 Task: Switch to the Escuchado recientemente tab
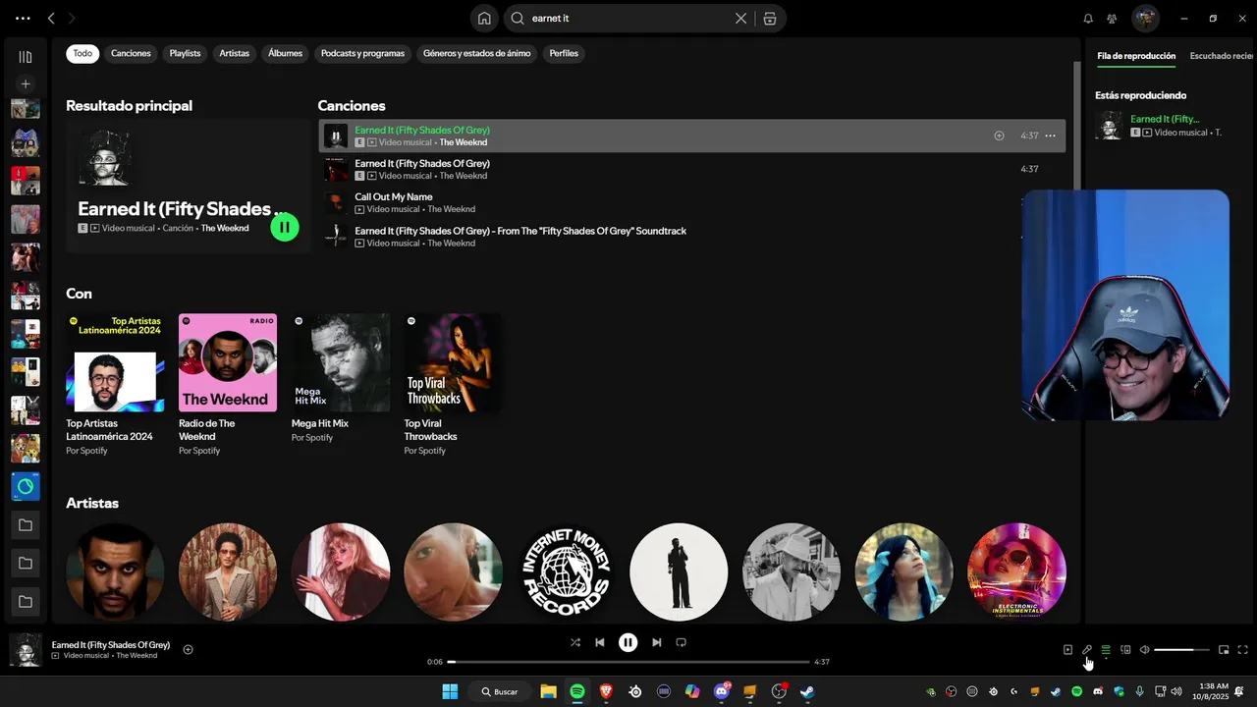[x=1223, y=56]
